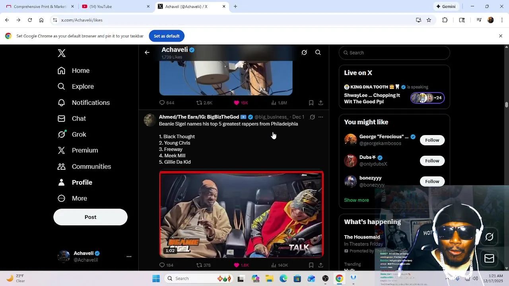Viewport: 509px width, 286px height.
Task: Open Explore in X sidebar
Action: (x=76, y=87)
